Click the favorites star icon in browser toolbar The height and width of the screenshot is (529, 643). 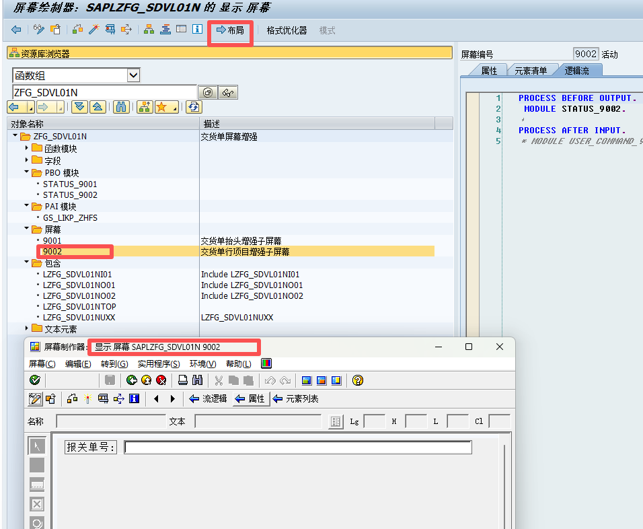(x=161, y=107)
